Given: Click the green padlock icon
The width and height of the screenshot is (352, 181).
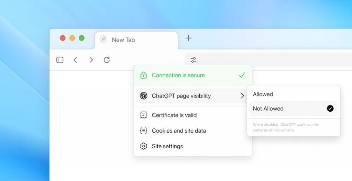Looking at the screenshot, I should [x=143, y=75].
